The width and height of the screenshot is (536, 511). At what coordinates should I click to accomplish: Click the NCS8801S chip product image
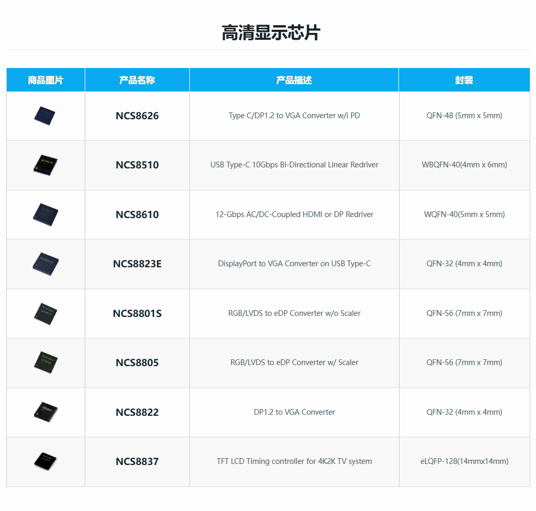coord(45,313)
